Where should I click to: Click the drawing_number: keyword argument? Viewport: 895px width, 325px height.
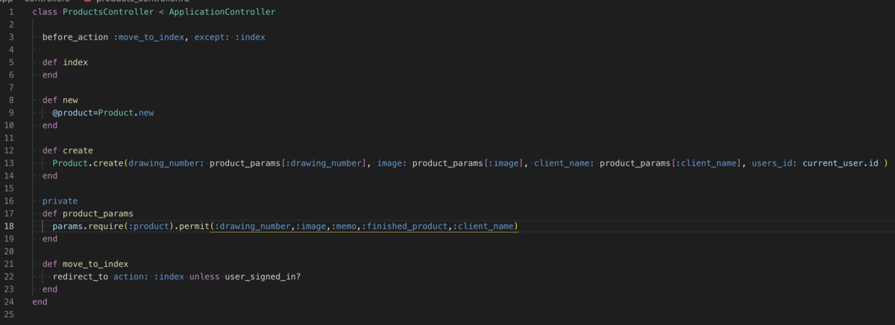tap(166, 163)
